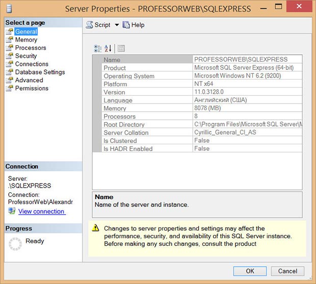Click the icon beside Database Settings
This screenshot has width=316, height=284.
click(x=9, y=72)
